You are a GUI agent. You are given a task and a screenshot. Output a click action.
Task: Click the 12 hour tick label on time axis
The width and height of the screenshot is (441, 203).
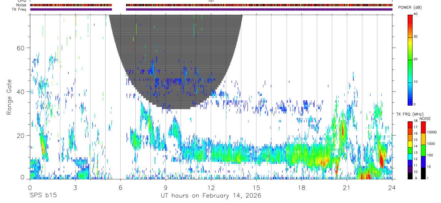[x=211, y=187]
